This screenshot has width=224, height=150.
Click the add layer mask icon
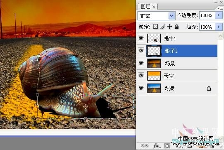click(167, 146)
